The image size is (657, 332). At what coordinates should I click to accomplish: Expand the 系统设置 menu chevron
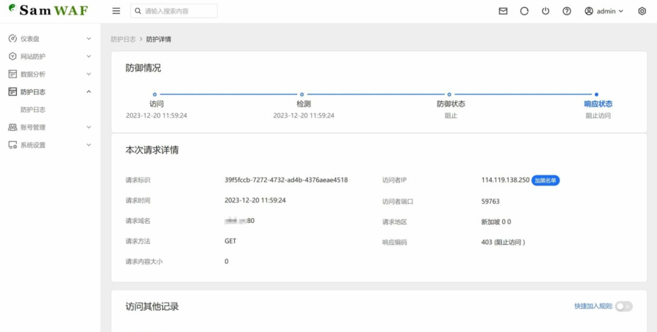[x=89, y=144]
